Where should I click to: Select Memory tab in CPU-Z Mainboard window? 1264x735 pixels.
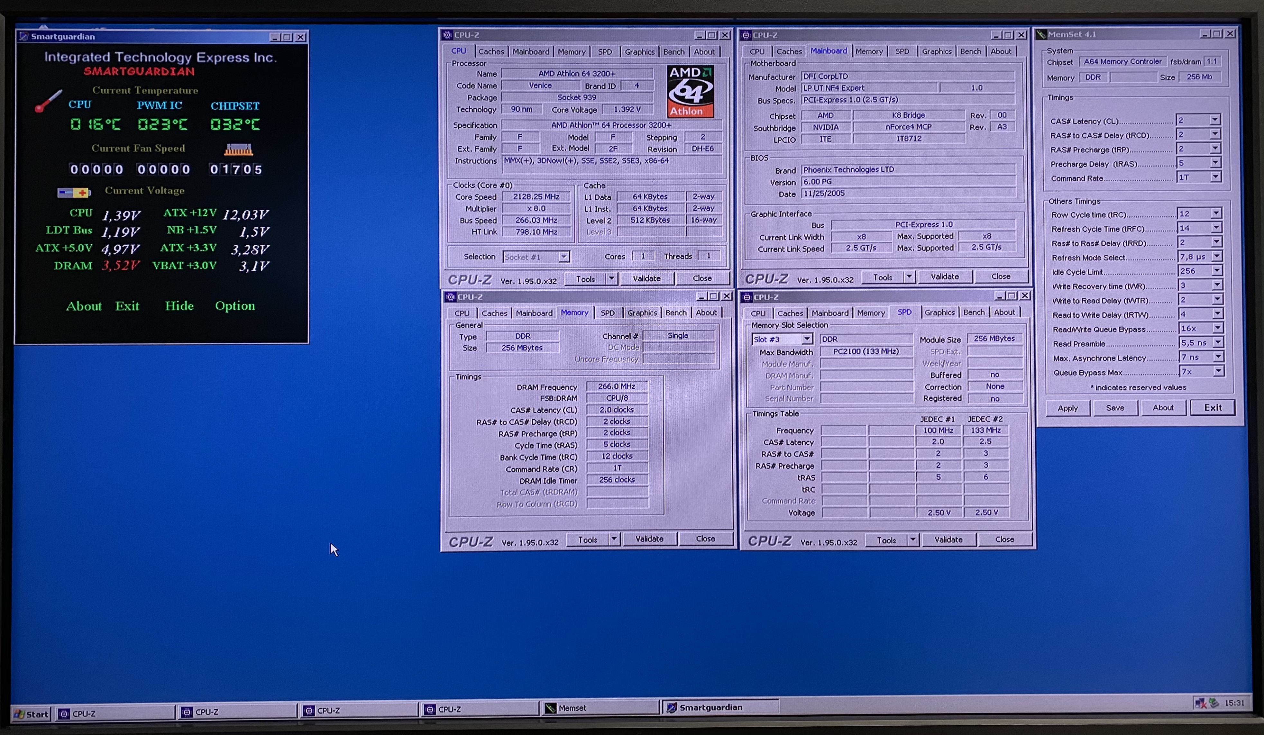(869, 51)
